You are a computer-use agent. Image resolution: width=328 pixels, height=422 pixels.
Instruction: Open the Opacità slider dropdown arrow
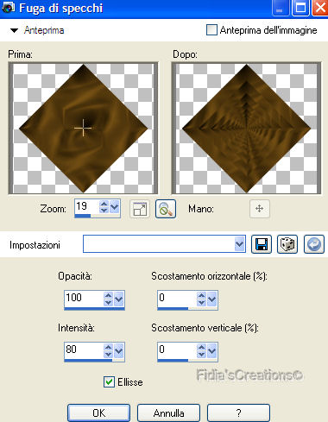[x=119, y=299]
